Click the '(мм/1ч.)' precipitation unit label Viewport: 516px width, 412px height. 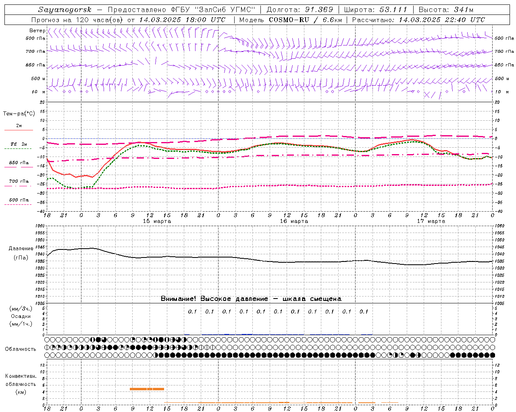21,324
